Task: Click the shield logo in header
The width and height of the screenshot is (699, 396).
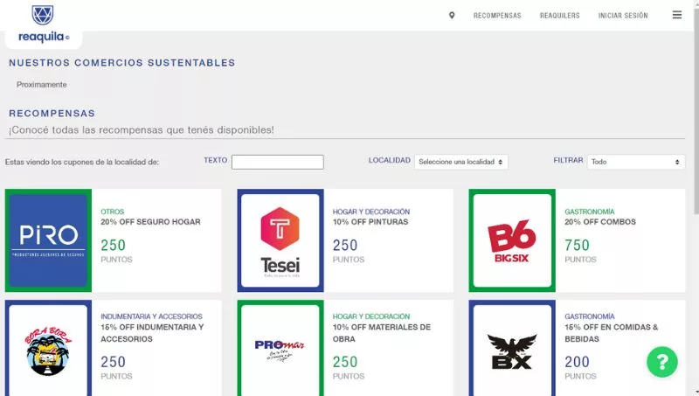Action: click(42, 15)
